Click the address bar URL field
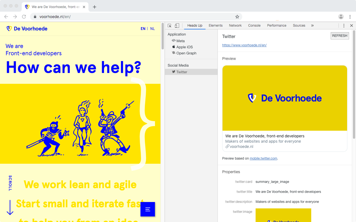This screenshot has height=222, width=356. pos(136,17)
